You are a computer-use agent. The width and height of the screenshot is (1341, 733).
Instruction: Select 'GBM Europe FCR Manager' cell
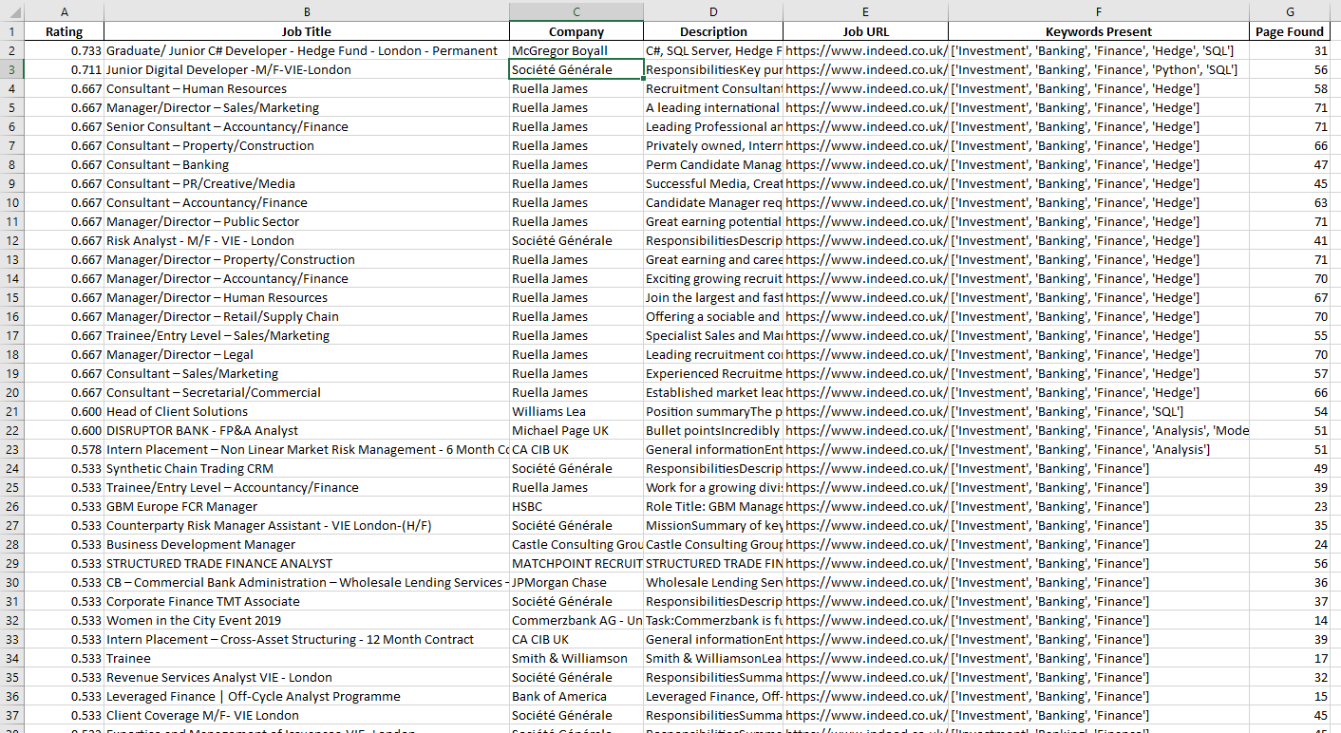pyautogui.click(x=307, y=506)
